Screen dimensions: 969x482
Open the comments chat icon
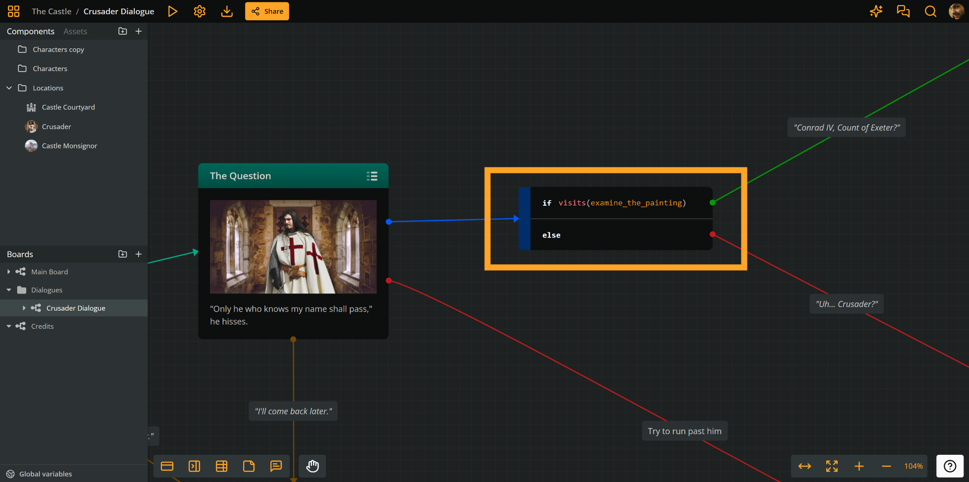[x=903, y=11]
